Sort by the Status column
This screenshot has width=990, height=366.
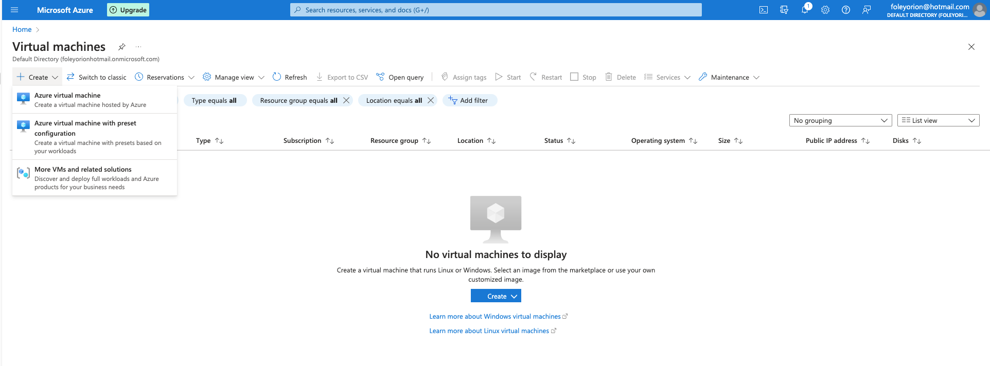point(560,140)
